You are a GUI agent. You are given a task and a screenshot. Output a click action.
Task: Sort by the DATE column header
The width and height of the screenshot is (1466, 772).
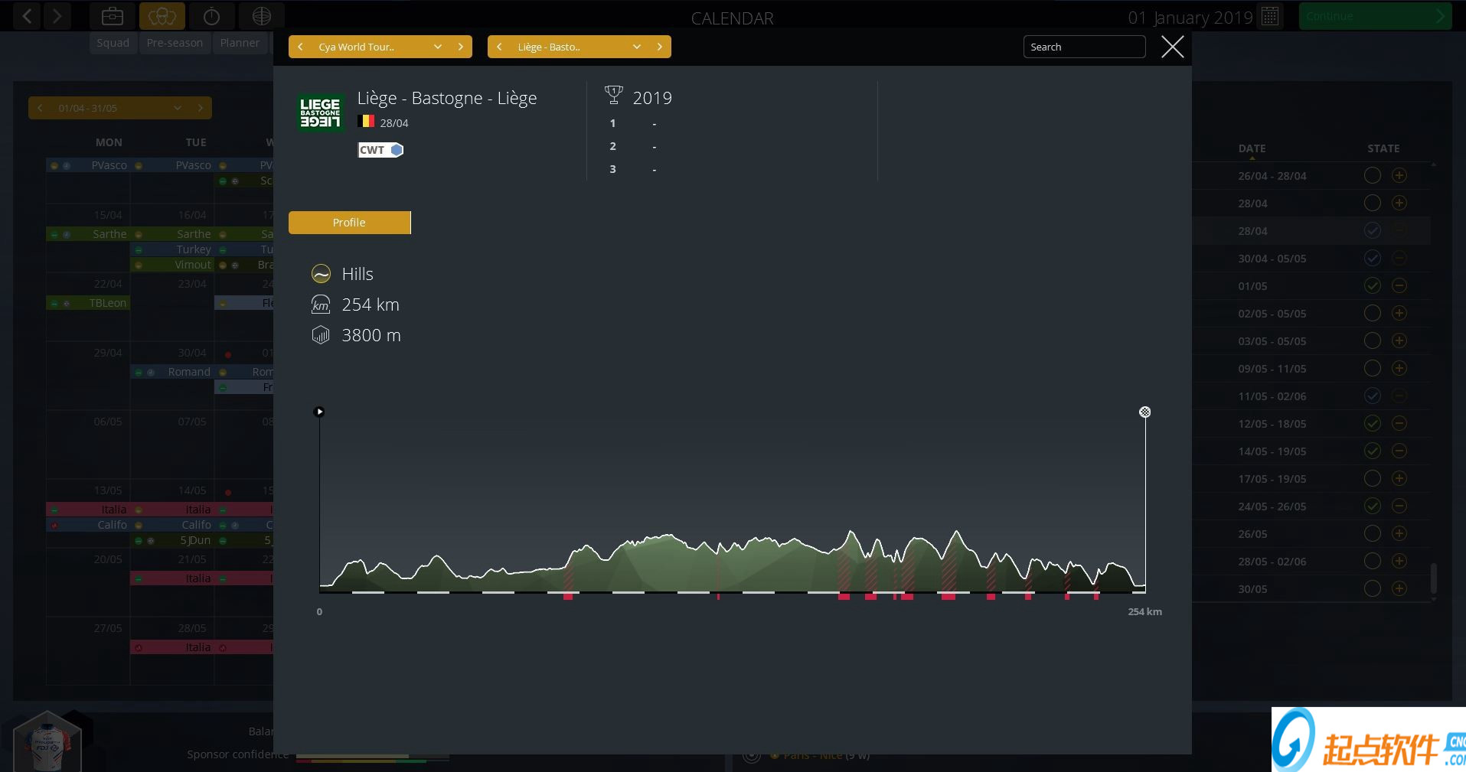click(1252, 148)
